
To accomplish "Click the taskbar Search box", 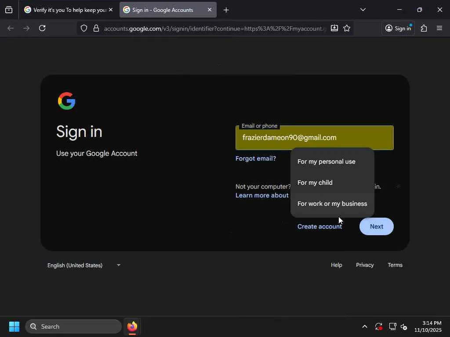I will coord(73,326).
